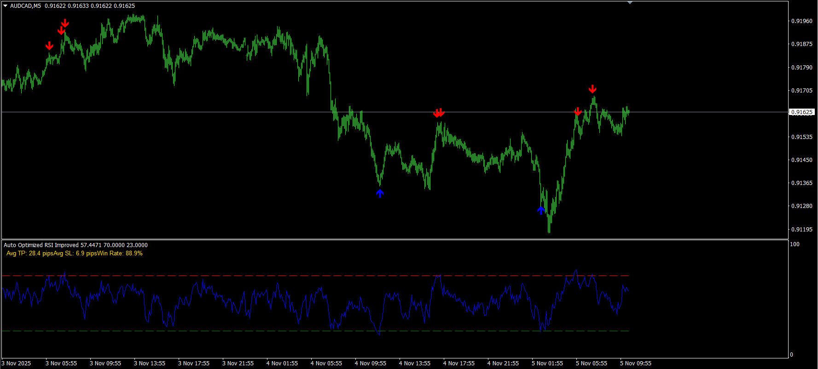Click the 3 Nov 17:55 time axis label
This screenshot has width=818, height=369.
[194, 363]
